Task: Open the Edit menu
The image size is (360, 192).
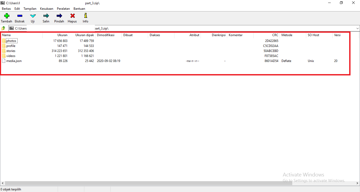Action: point(17,9)
